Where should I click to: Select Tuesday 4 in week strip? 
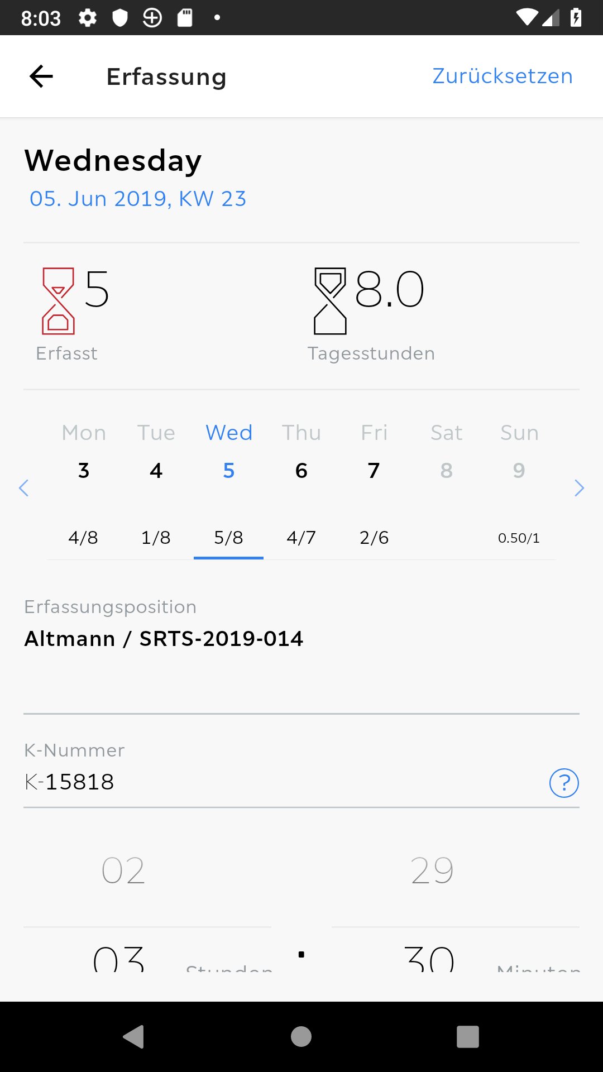pos(156,470)
